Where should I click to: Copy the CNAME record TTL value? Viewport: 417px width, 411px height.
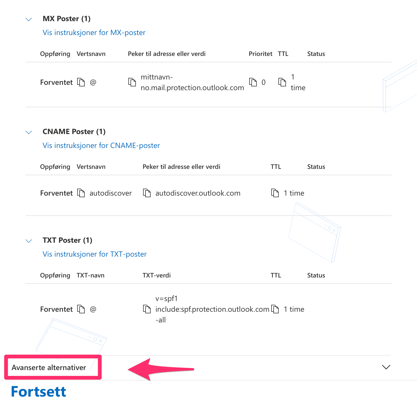[x=275, y=193]
